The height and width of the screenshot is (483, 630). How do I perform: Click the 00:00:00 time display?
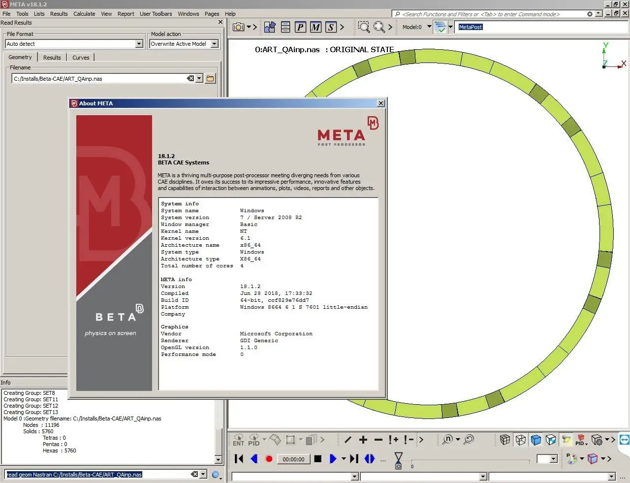click(293, 459)
